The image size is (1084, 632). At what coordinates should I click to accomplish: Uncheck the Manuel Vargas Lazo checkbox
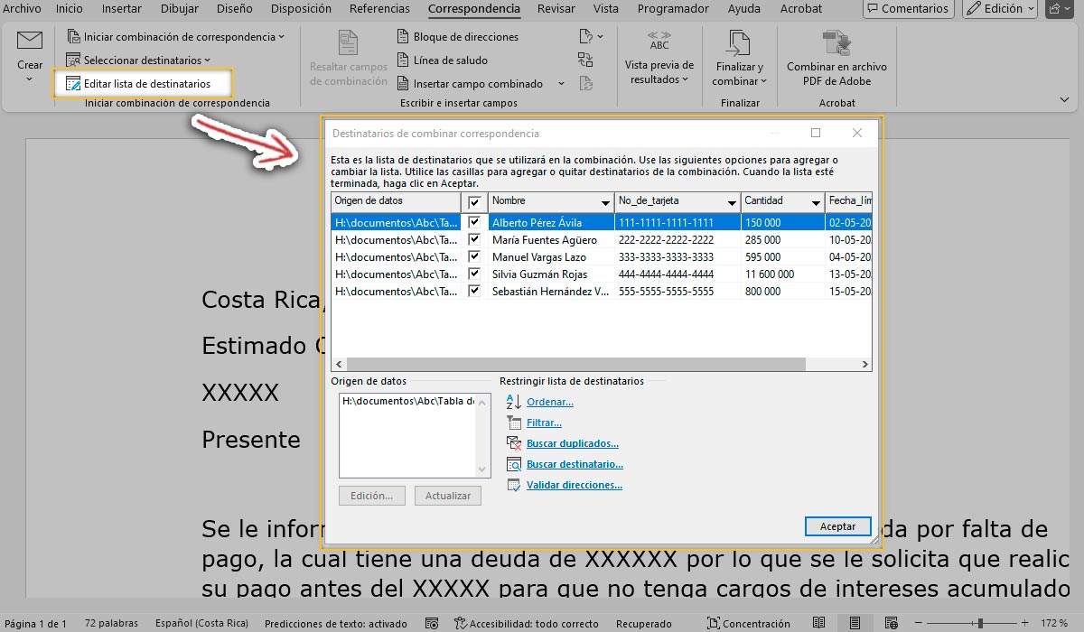pyautogui.click(x=474, y=257)
